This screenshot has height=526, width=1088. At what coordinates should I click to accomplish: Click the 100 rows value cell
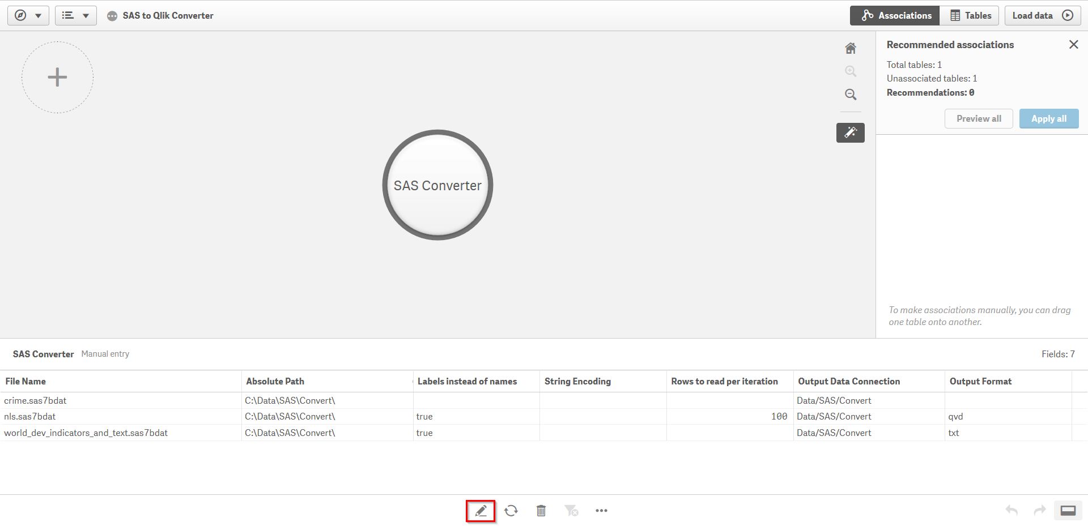click(x=730, y=416)
